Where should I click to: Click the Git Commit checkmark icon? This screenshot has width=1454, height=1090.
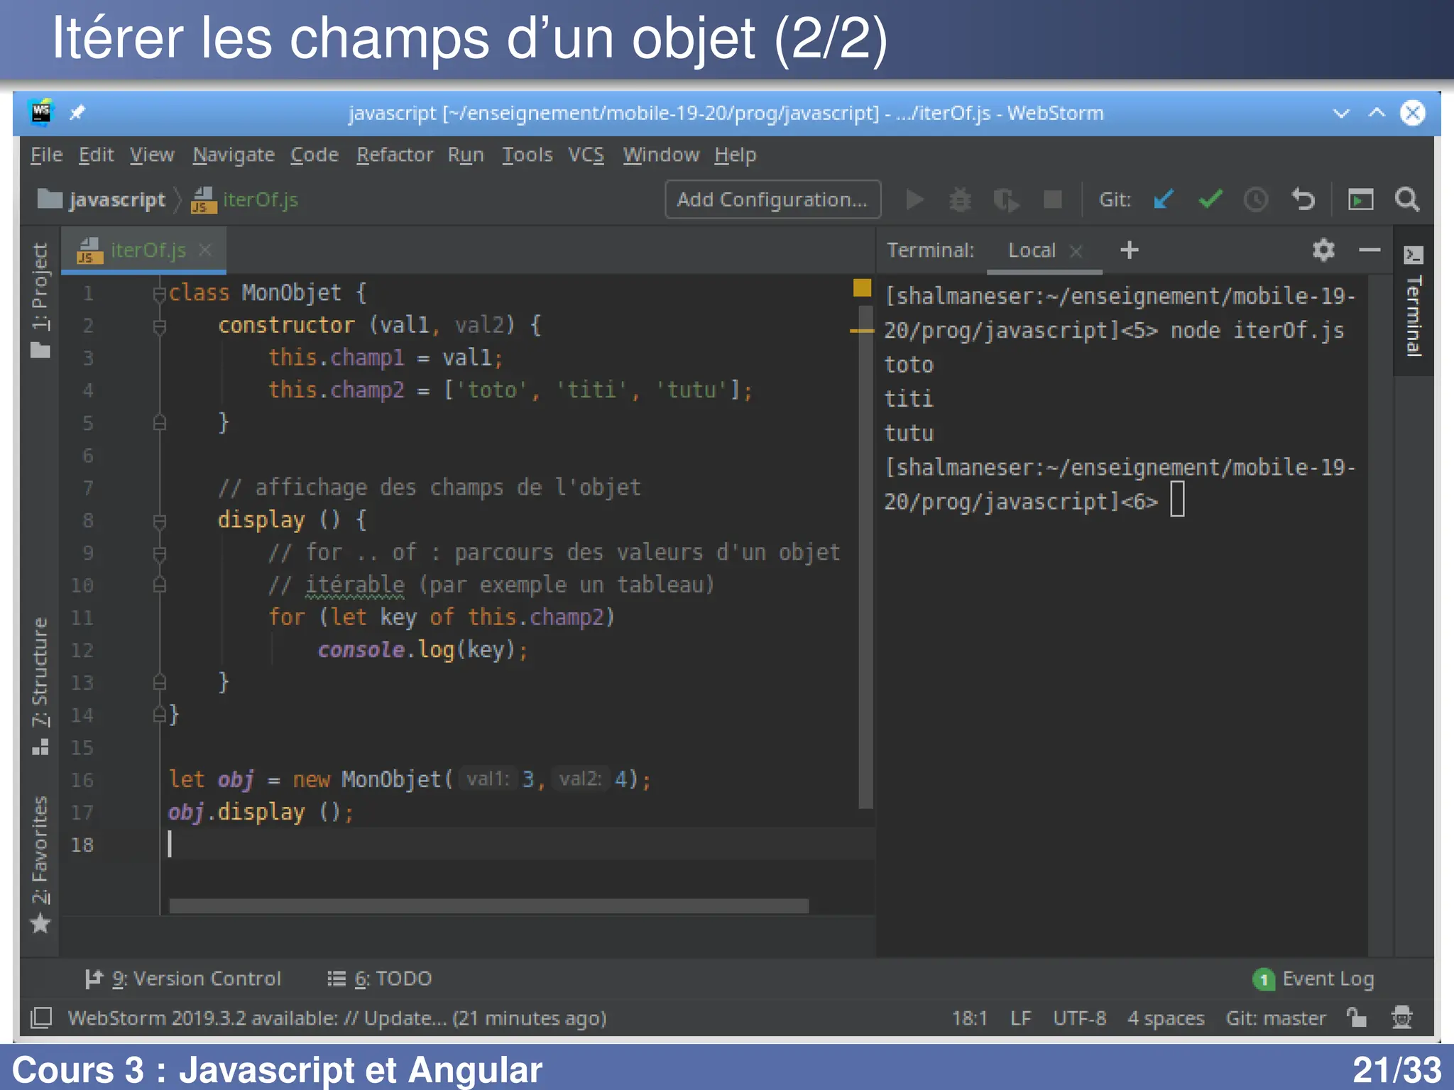coord(1210,200)
